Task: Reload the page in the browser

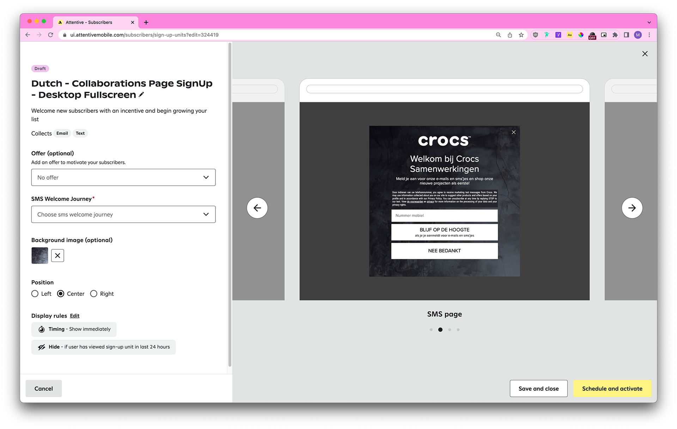Action: pyautogui.click(x=51, y=35)
